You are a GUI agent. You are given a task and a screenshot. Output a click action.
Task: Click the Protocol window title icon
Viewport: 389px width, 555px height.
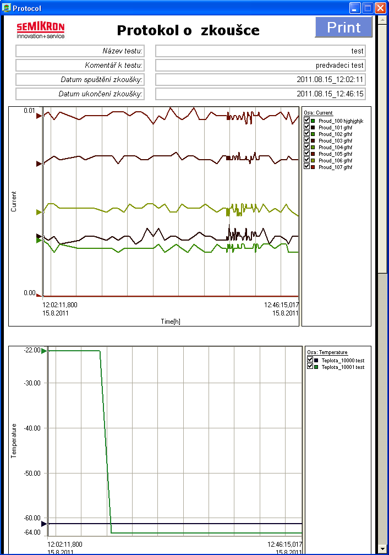point(7,8)
